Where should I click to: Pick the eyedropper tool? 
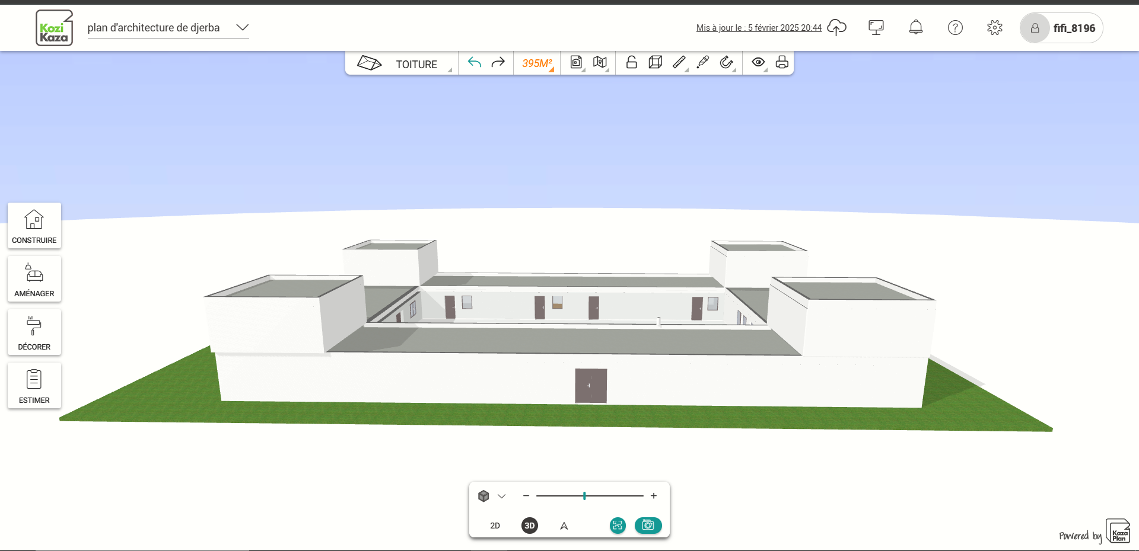click(703, 63)
